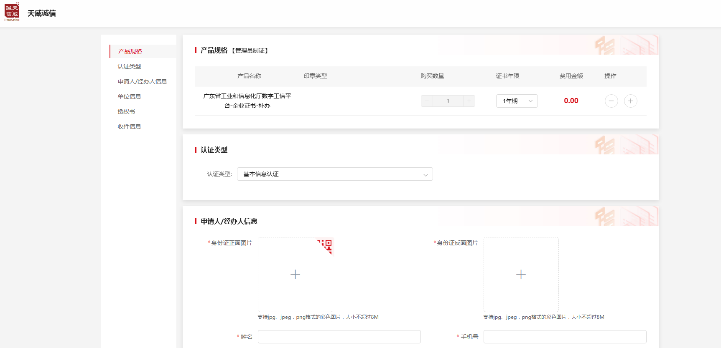Click the circular minus icon to remove the product row
721x348 pixels.
point(611,101)
